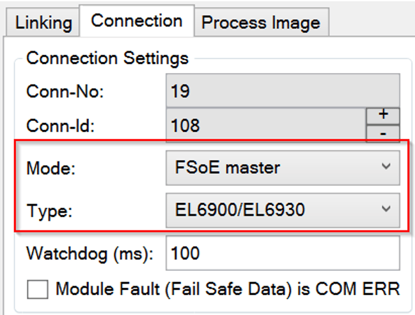
Task: Open the Process Image tab
Action: click(262, 22)
